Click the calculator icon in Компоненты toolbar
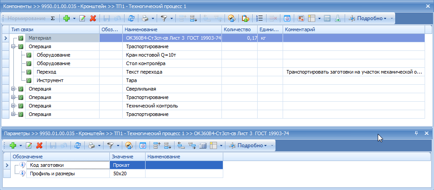Screen dimensions: 434x190 [x=327, y=19]
